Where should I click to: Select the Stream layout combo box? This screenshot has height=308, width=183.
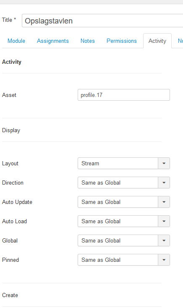pyautogui.click(x=124, y=163)
